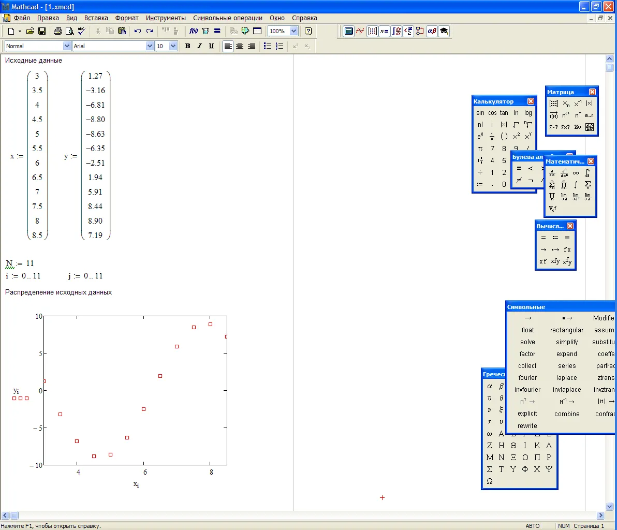Click the matrix transpose Mᵀ icon
Viewport: 617px width, 530px height.
(578, 115)
